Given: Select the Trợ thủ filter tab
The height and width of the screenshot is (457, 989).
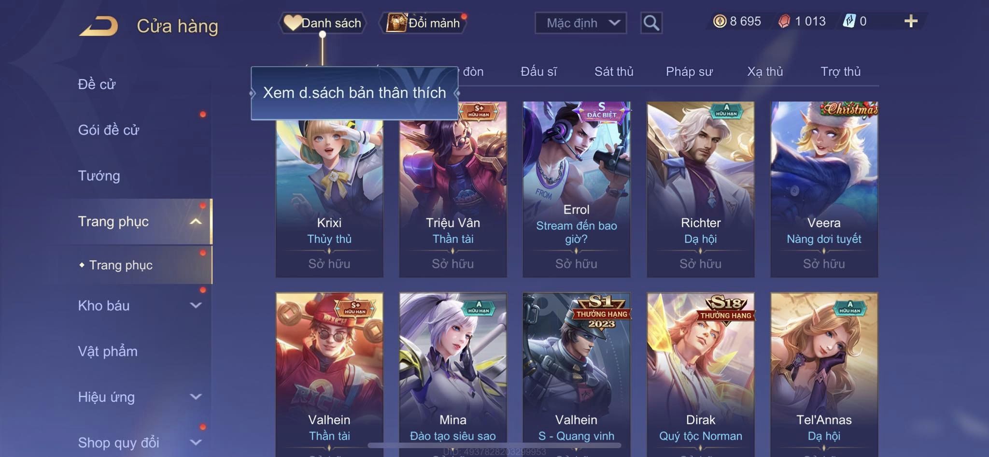Looking at the screenshot, I should (840, 71).
